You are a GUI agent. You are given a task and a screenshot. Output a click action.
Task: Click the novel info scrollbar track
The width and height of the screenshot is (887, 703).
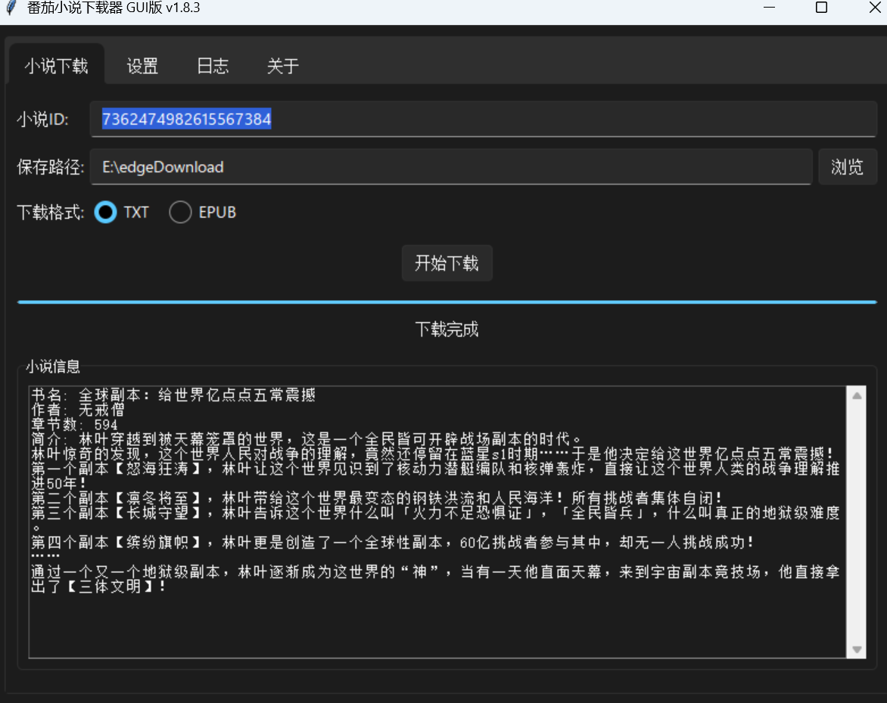coord(857,522)
